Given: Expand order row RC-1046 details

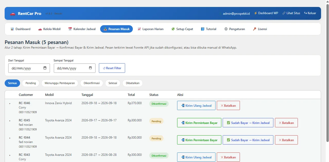Looking at the screenshot, I should [x=10, y=103].
